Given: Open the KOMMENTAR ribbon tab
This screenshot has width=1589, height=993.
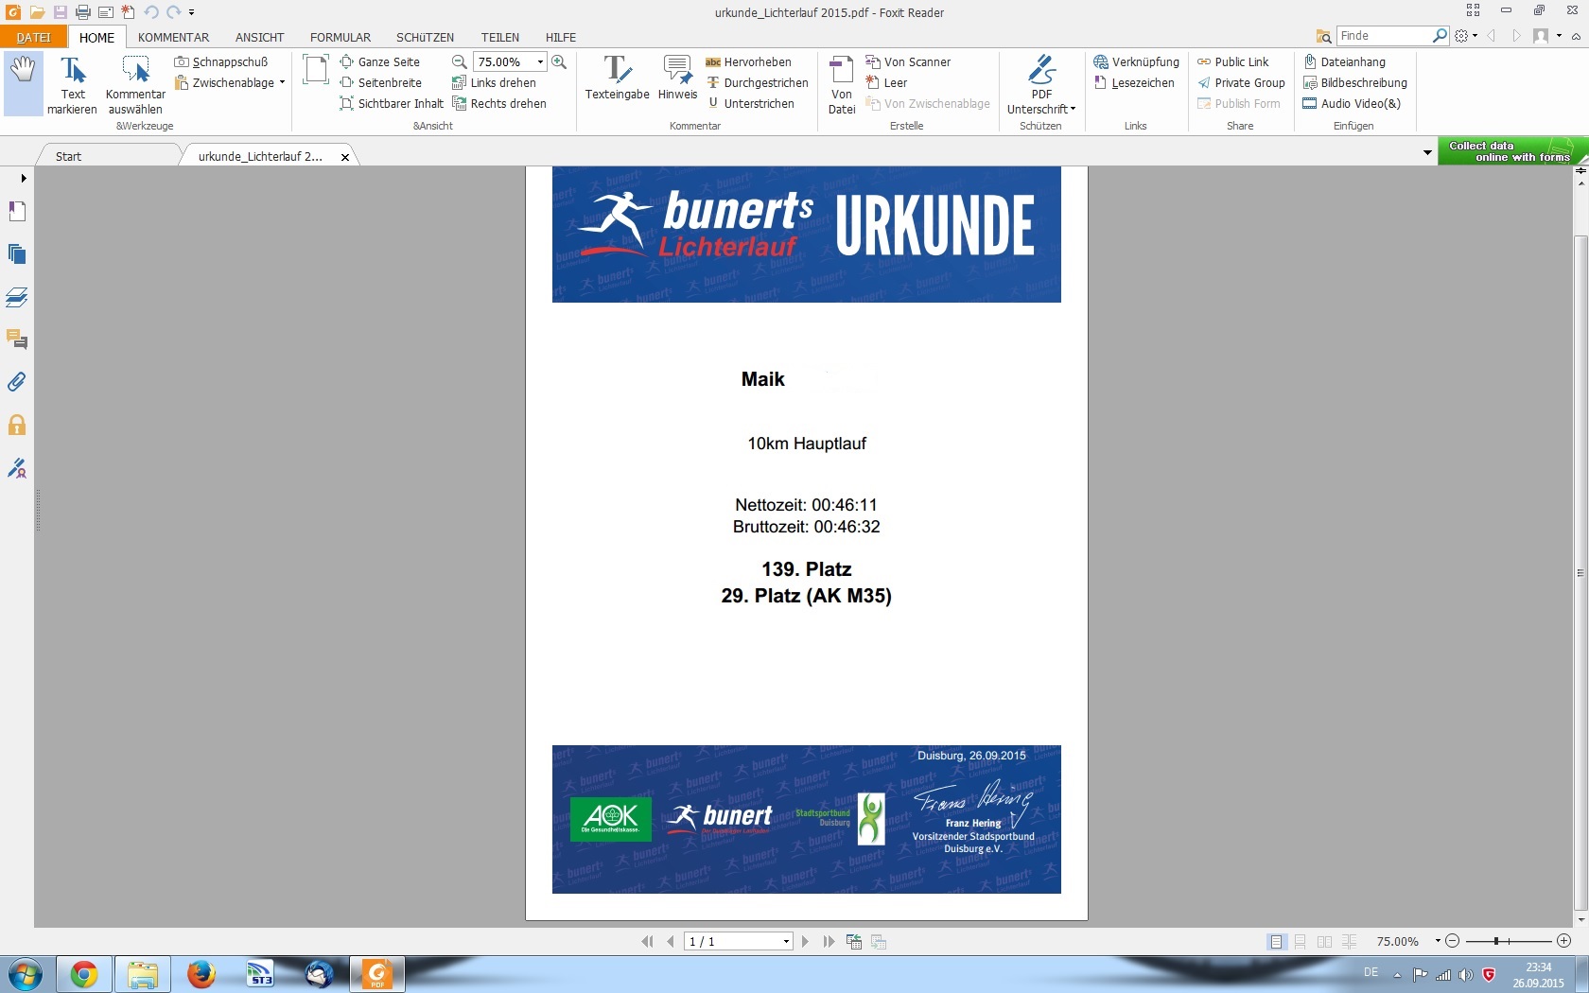Looking at the screenshot, I should (173, 37).
